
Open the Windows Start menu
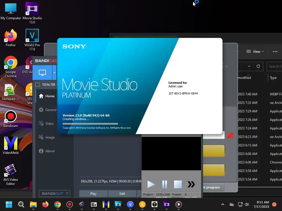pyautogui.click(x=9, y=204)
